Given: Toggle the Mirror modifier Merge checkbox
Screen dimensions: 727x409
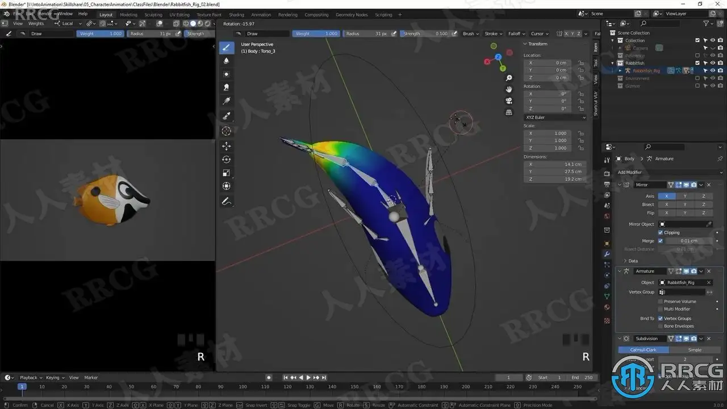Looking at the screenshot, I should coord(661,241).
